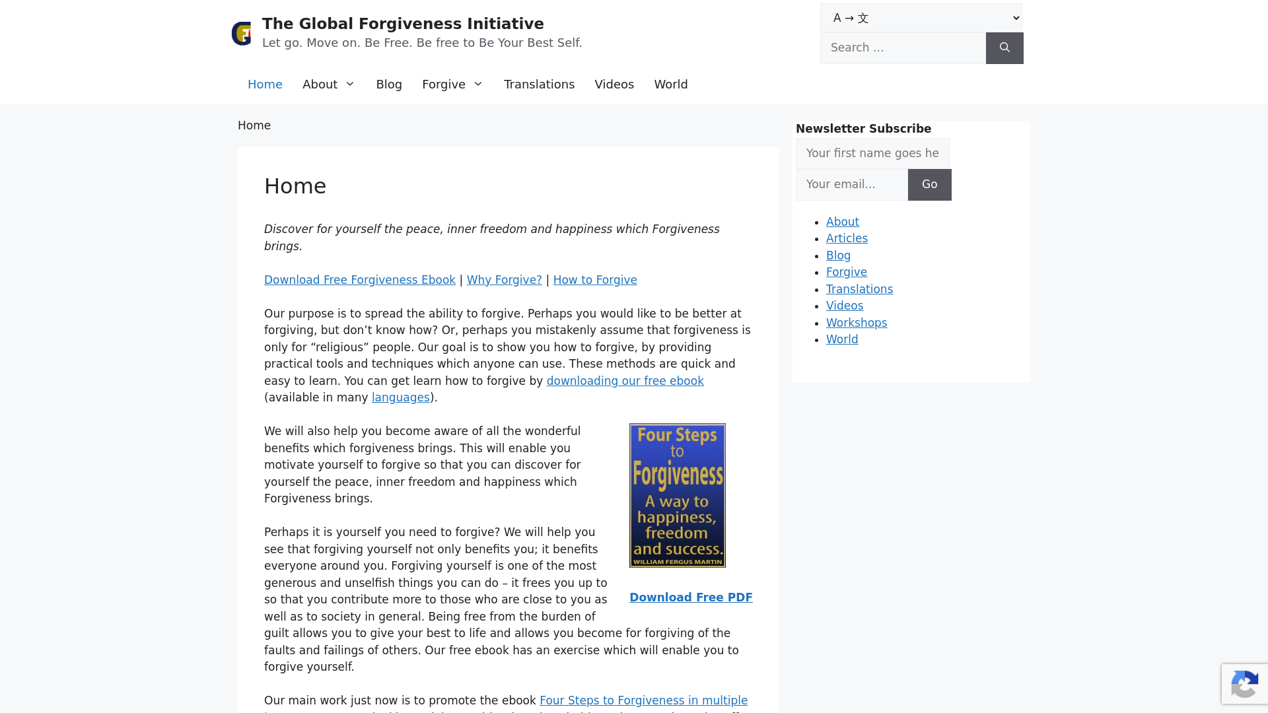1268x713 pixels.
Task: Open Download Free Forgiveness Ebook link
Action: click(360, 280)
